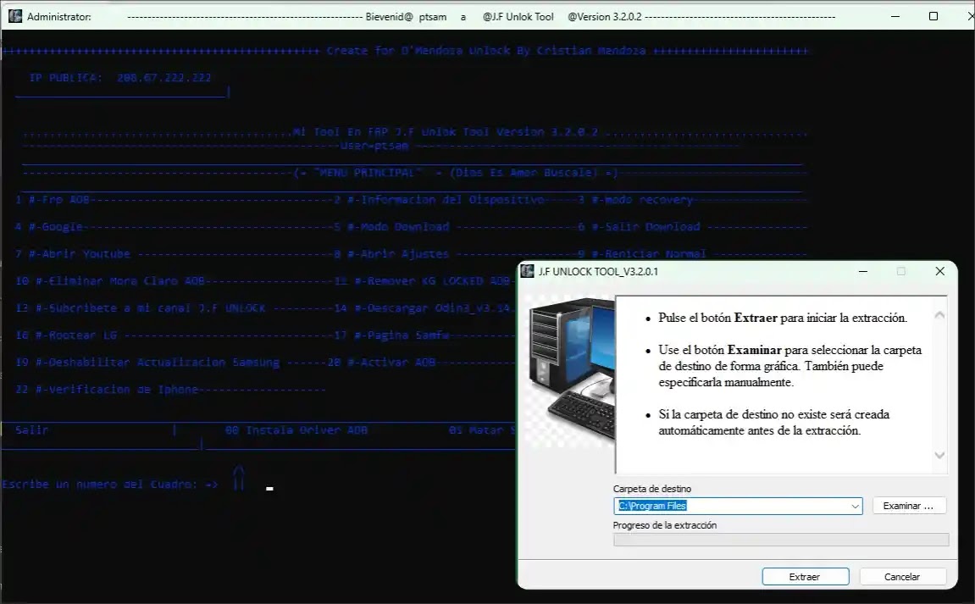This screenshot has width=975, height=604.
Task: Click the '1 #-Frp ADB' menu line
Action: tap(53, 200)
